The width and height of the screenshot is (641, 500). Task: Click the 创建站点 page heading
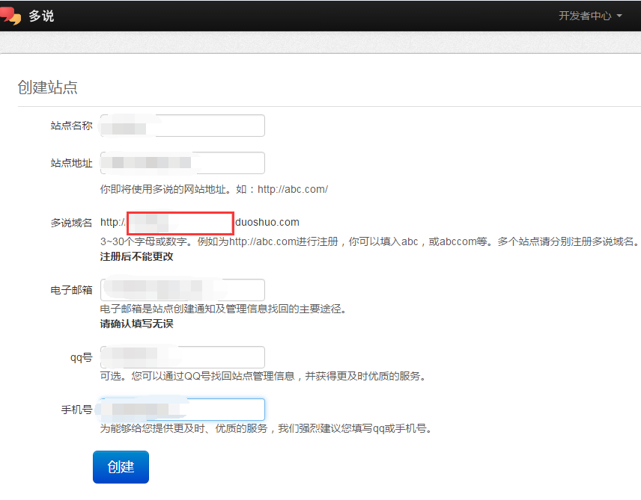point(47,87)
